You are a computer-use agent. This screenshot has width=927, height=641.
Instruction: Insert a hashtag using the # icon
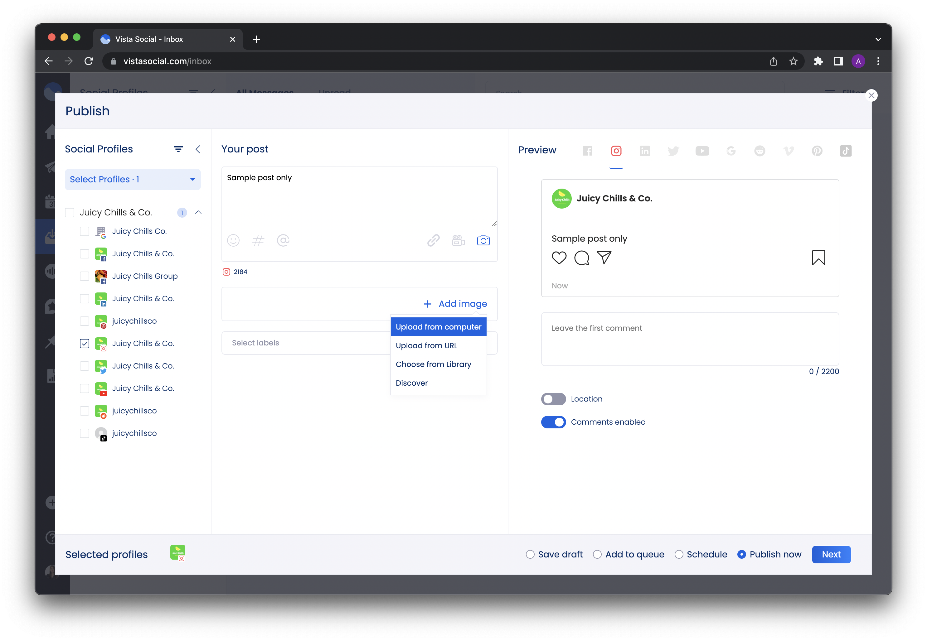point(258,241)
